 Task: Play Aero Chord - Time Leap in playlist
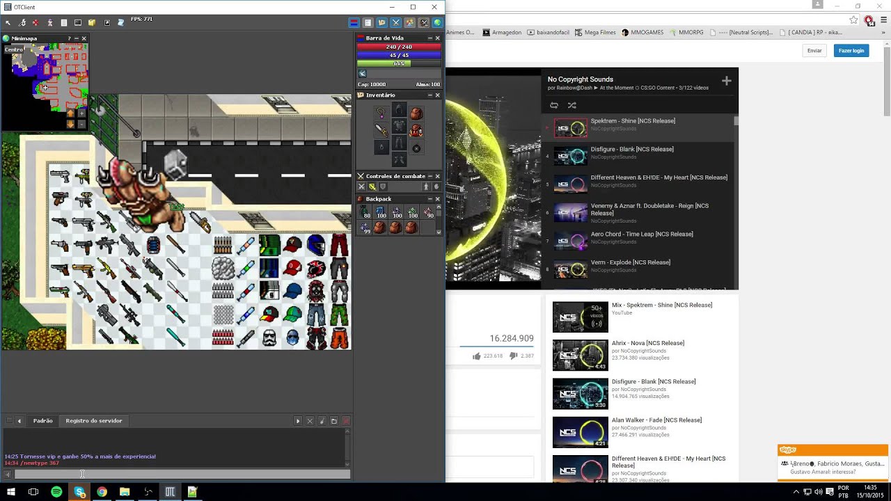tap(639, 239)
